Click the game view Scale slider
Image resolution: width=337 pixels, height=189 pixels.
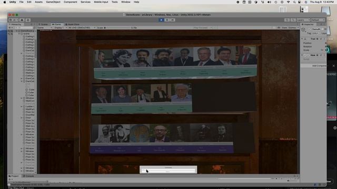(x=117, y=28)
